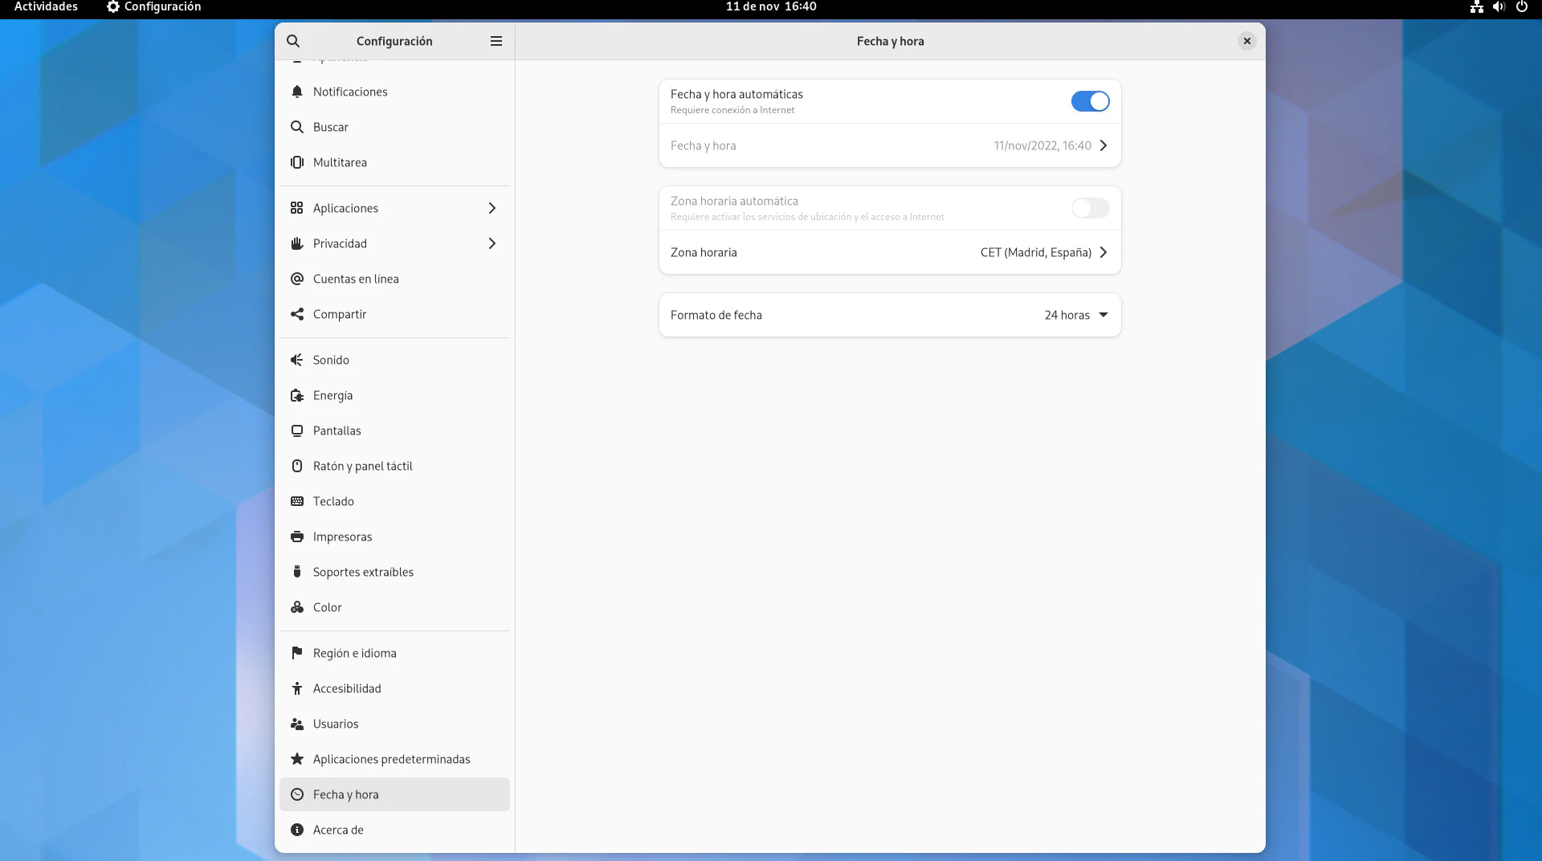
Task: Open the system power icon in top bar
Action: coord(1521,6)
